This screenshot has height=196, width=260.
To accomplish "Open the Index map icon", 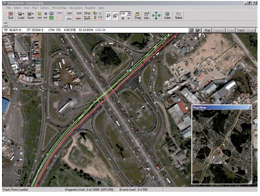I will click(167, 15).
